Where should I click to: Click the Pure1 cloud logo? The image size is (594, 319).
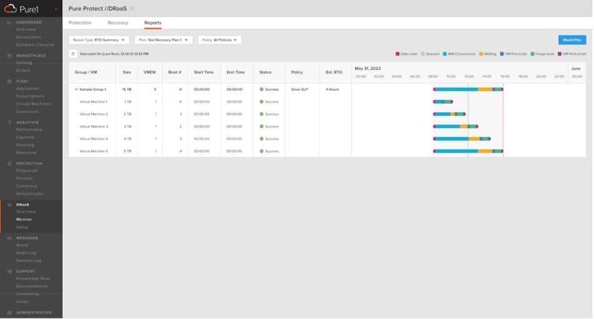(10, 8)
